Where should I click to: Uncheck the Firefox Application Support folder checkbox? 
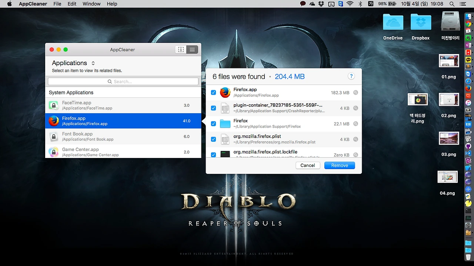(213, 124)
